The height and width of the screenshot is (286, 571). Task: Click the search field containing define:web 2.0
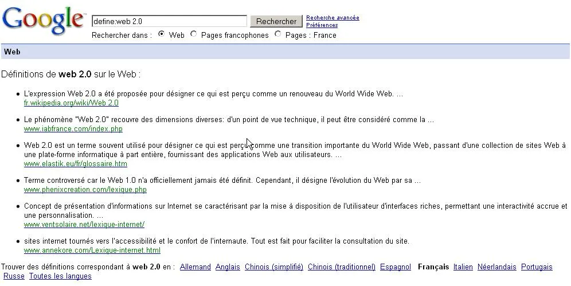(169, 21)
